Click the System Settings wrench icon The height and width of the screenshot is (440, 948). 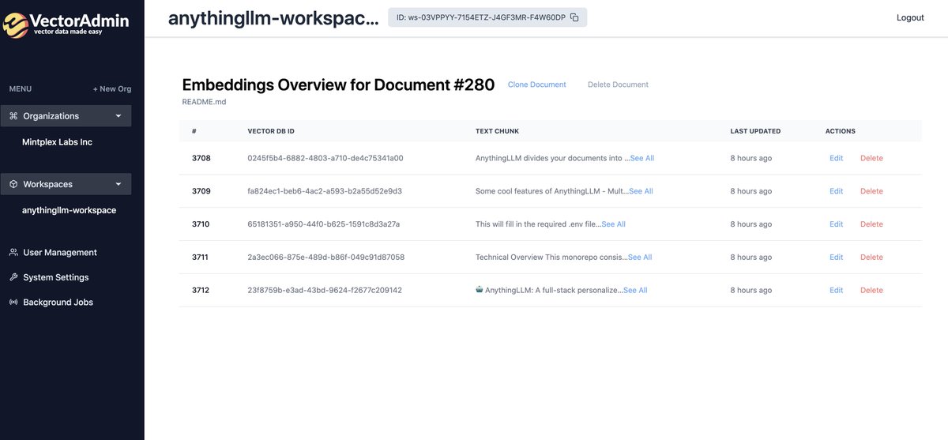(13, 277)
